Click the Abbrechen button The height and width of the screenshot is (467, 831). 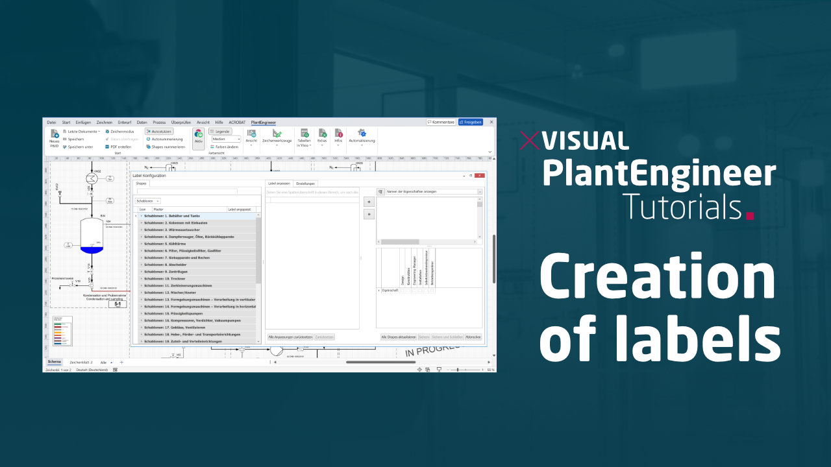(473, 337)
